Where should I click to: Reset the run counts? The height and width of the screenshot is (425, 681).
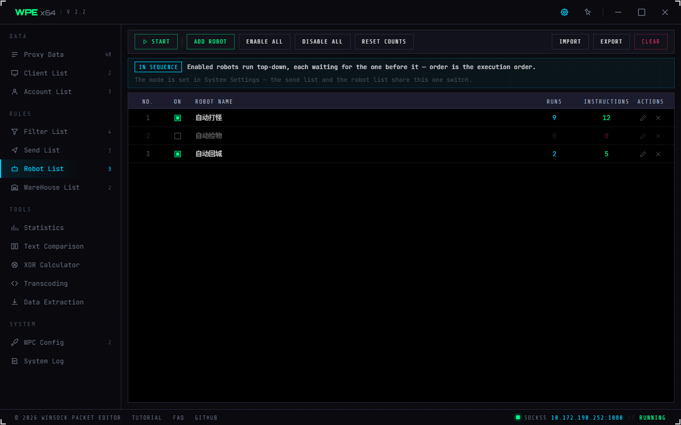384,41
